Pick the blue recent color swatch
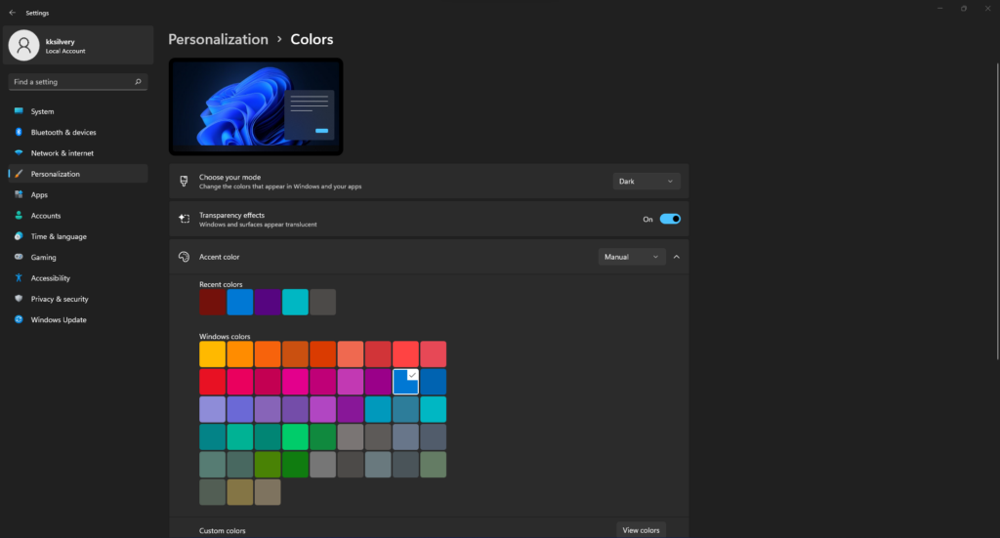Image resolution: width=1000 pixels, height=538 pixels. [240, 302]
